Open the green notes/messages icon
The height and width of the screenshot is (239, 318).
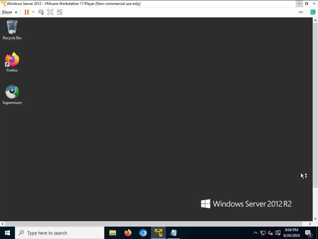point(313,12)
